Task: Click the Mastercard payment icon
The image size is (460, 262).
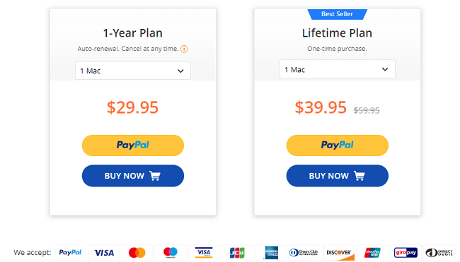Action: coord(137,252)
